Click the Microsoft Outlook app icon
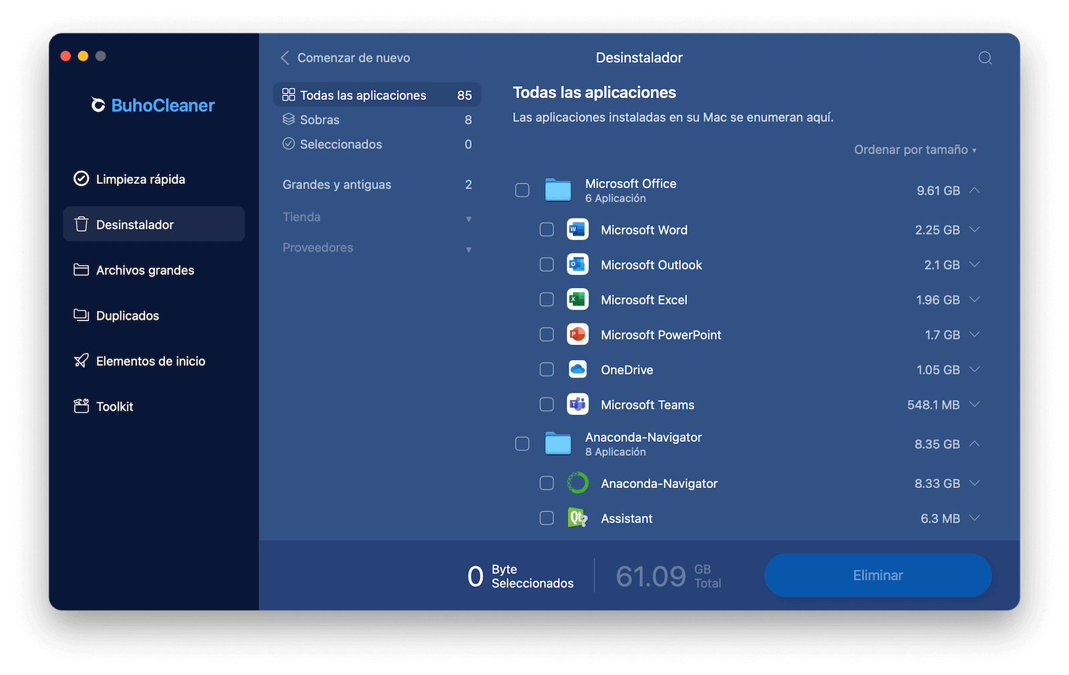 pos(578,265)
